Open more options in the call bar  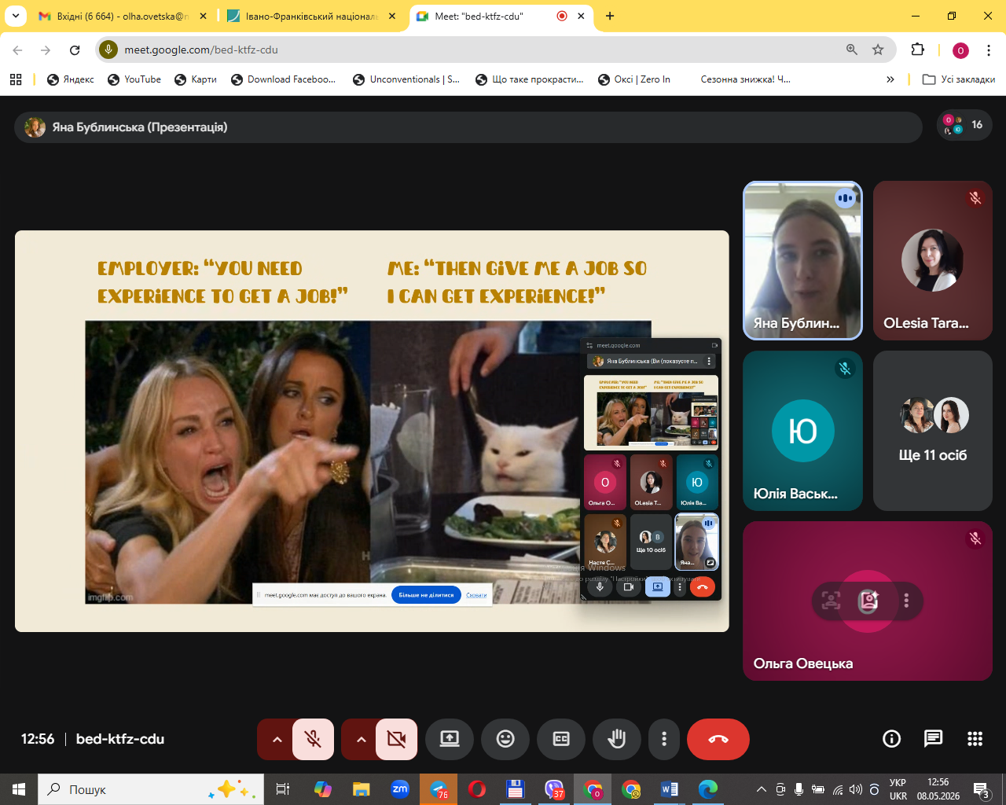click(664, 739)
